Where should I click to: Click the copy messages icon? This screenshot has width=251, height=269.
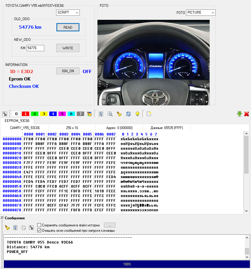click(x=23, y=228)
